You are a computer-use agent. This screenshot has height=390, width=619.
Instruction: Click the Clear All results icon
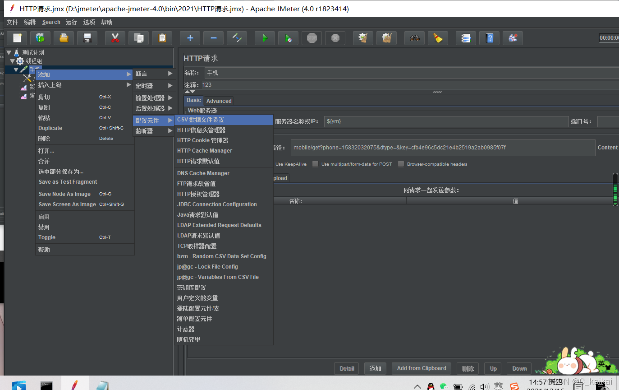click(387, 38)
